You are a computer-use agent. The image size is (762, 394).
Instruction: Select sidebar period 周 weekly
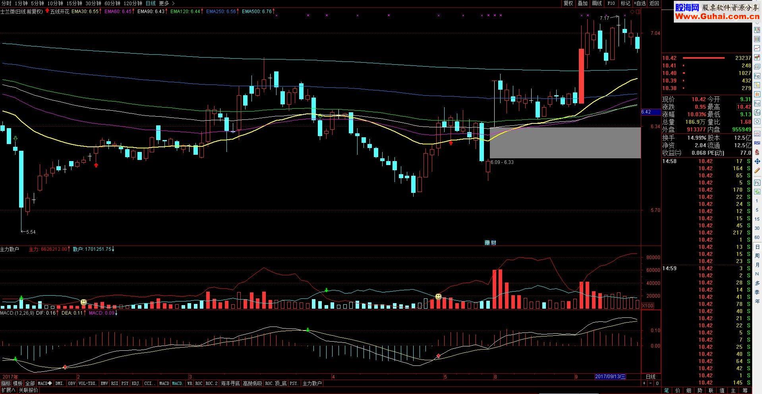pos(757,256)
